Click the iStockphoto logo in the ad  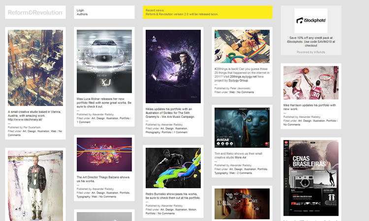310,21
